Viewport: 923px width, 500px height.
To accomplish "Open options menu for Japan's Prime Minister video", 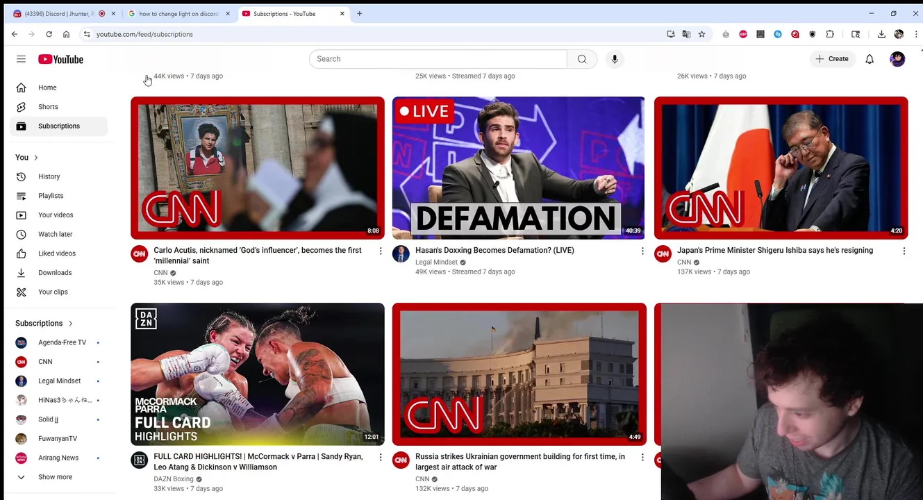I will [904, 251].
